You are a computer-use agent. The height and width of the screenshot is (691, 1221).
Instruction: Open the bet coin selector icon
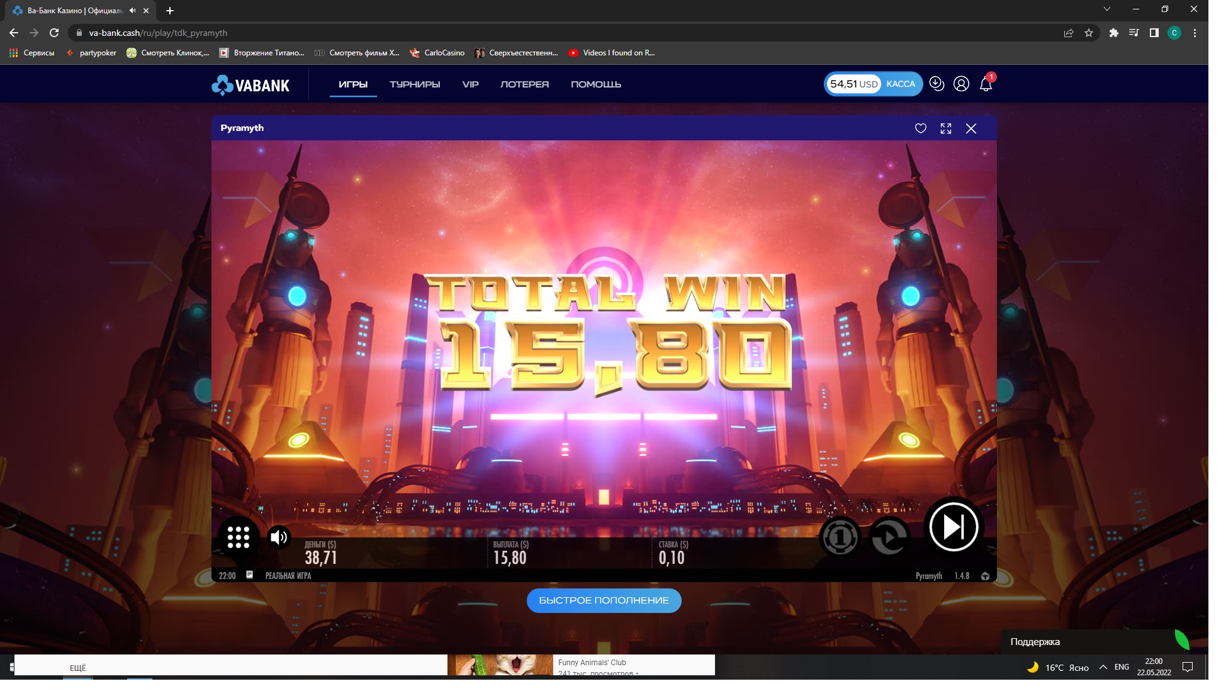pyautogui.click(x=840, y=537)
